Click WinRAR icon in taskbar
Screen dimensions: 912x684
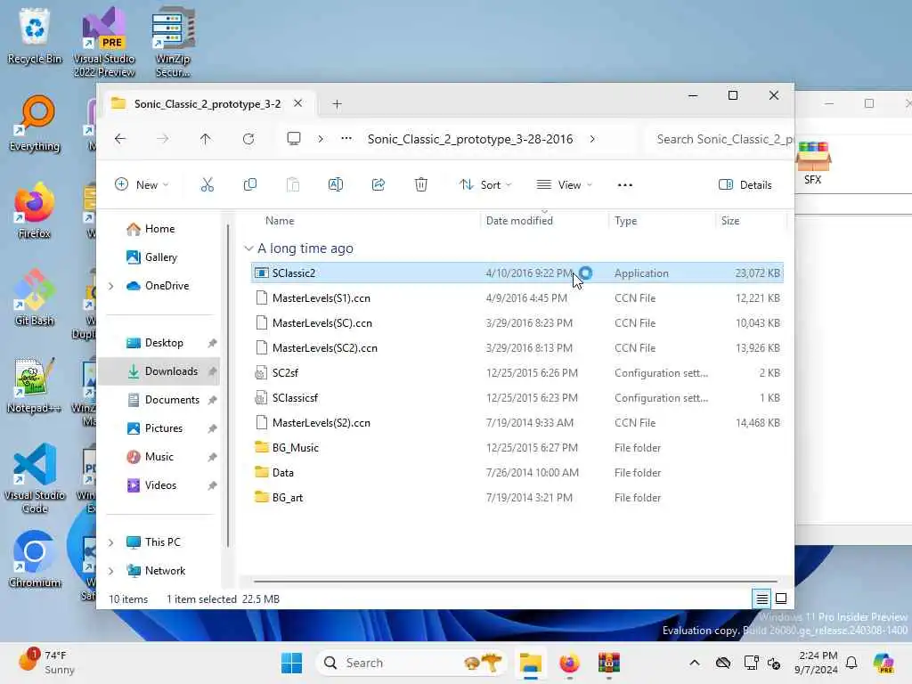coord(609,663)
